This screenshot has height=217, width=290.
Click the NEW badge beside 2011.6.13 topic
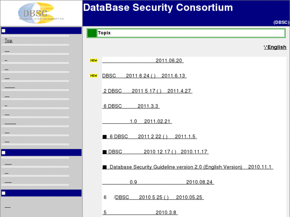point(94,76)
